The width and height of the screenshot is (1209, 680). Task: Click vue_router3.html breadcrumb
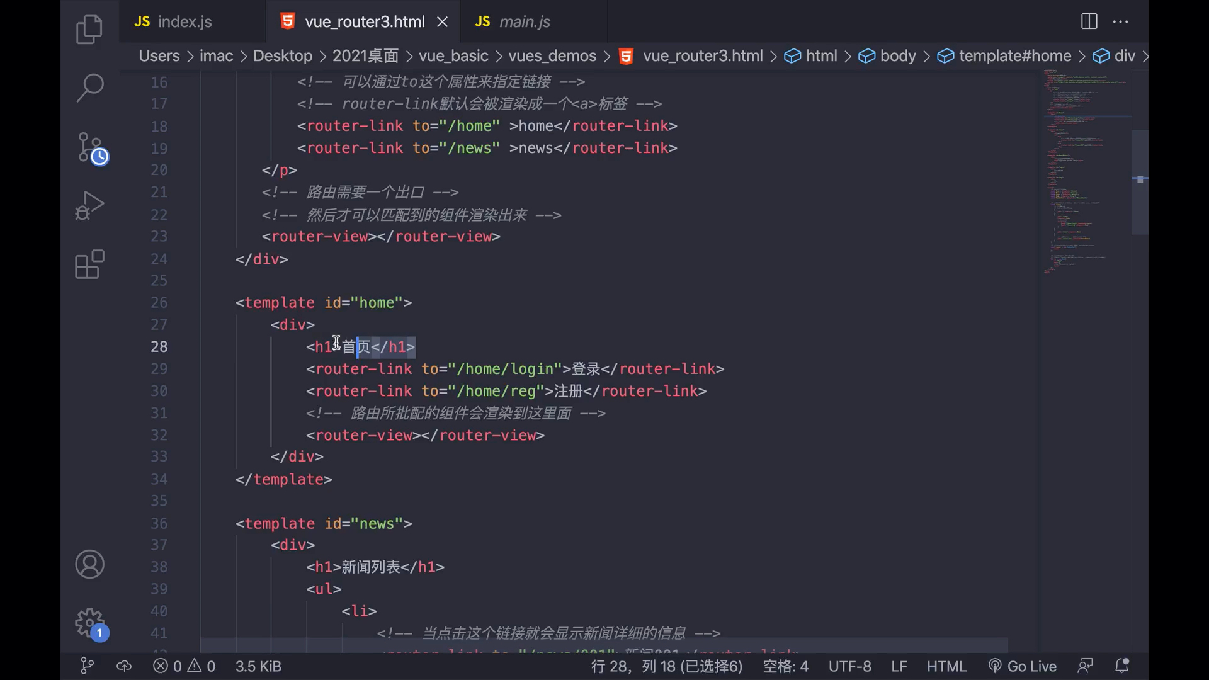coord(691,56)
